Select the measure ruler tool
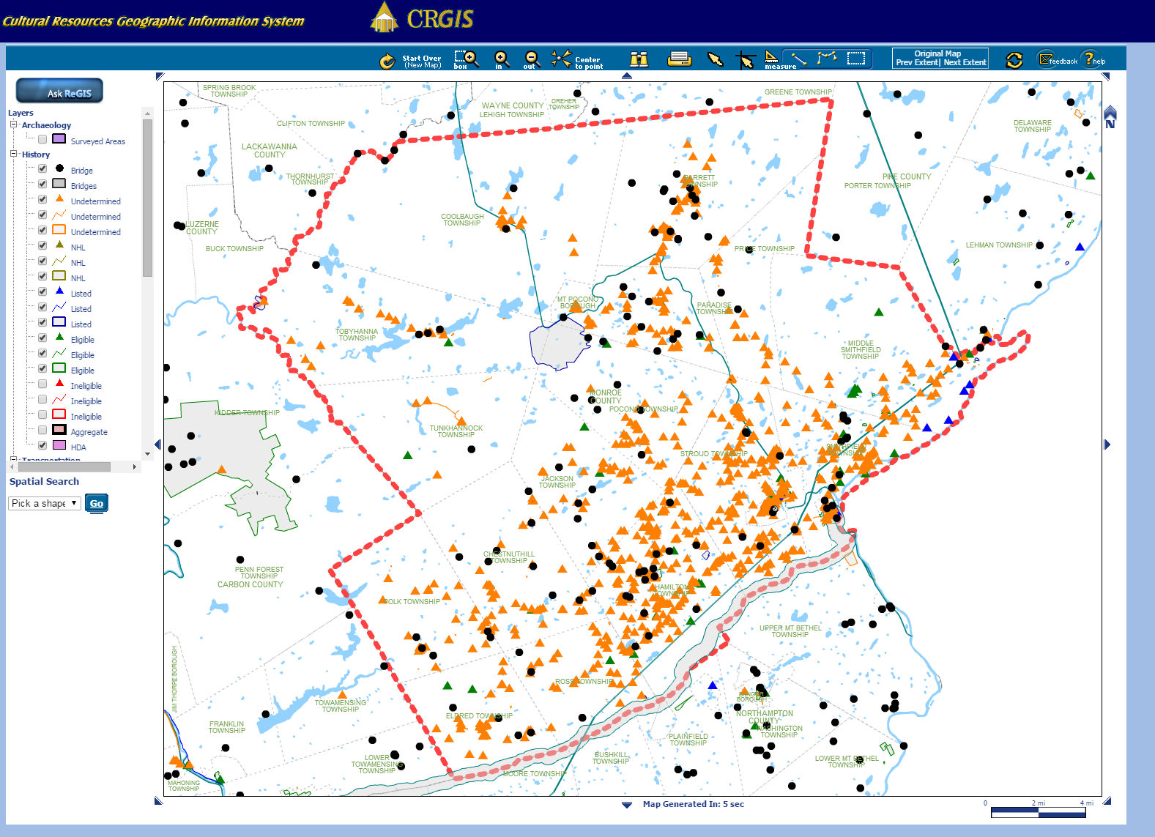Image resolution: width=1155 pixels, height=837 pixels. 772,59
